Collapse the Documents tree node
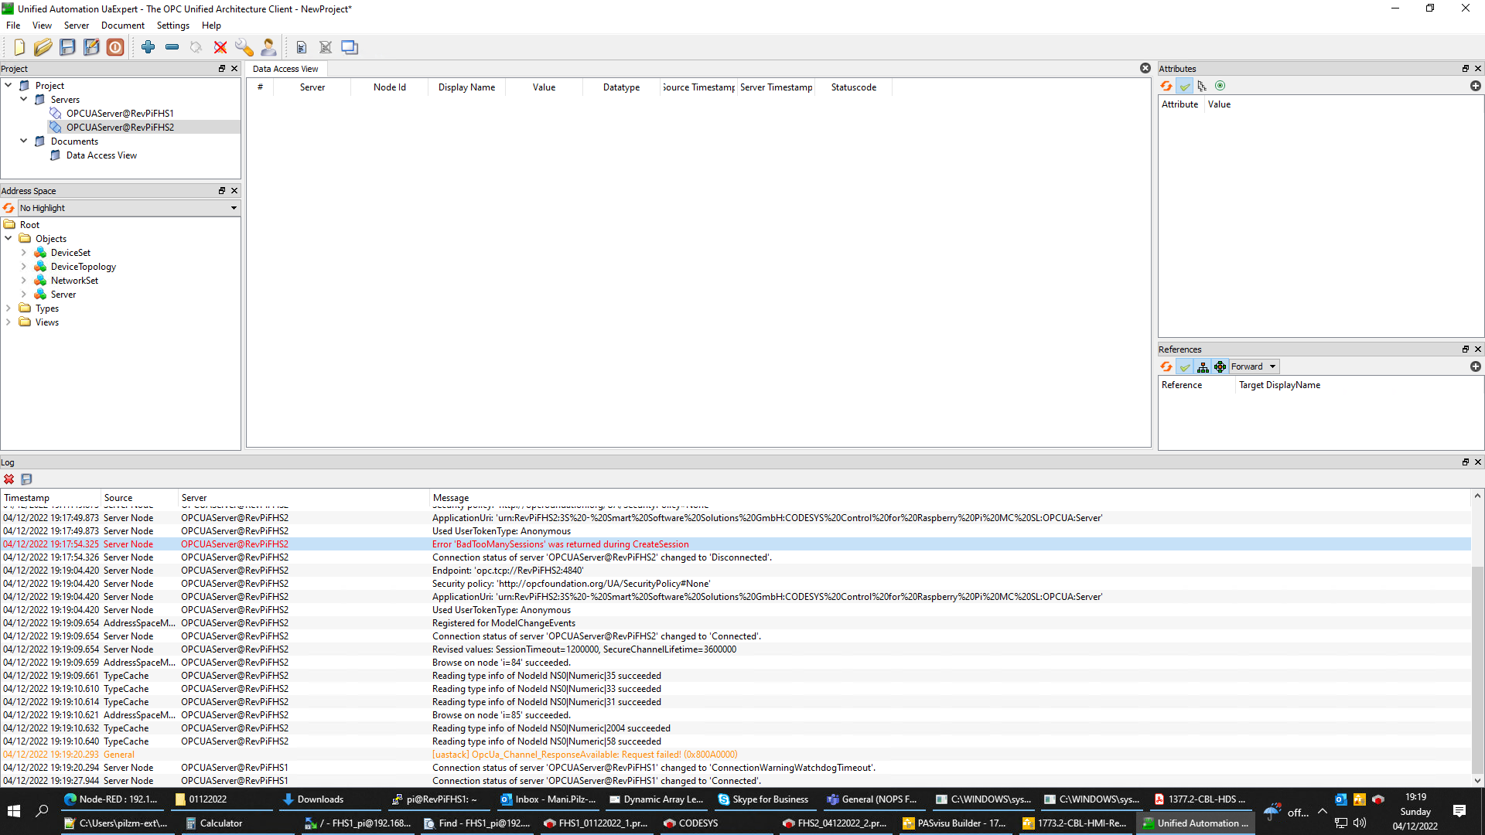1485x835 pixels. [x=24, y=141]
